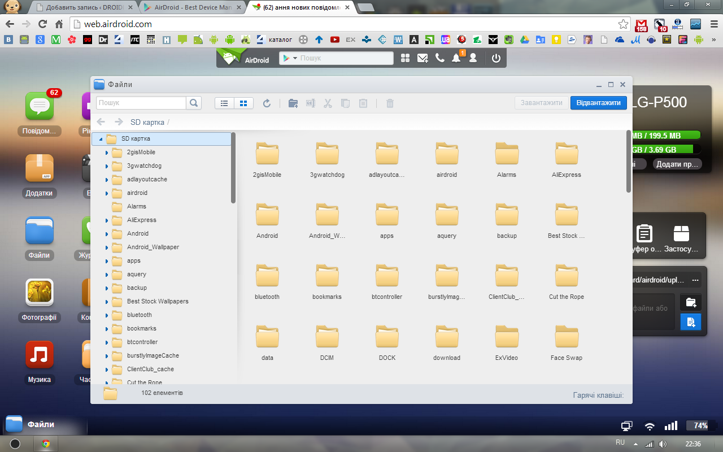
Task: Click the AirDroid top bar Пошук search field
Action: tap(346, 58)
